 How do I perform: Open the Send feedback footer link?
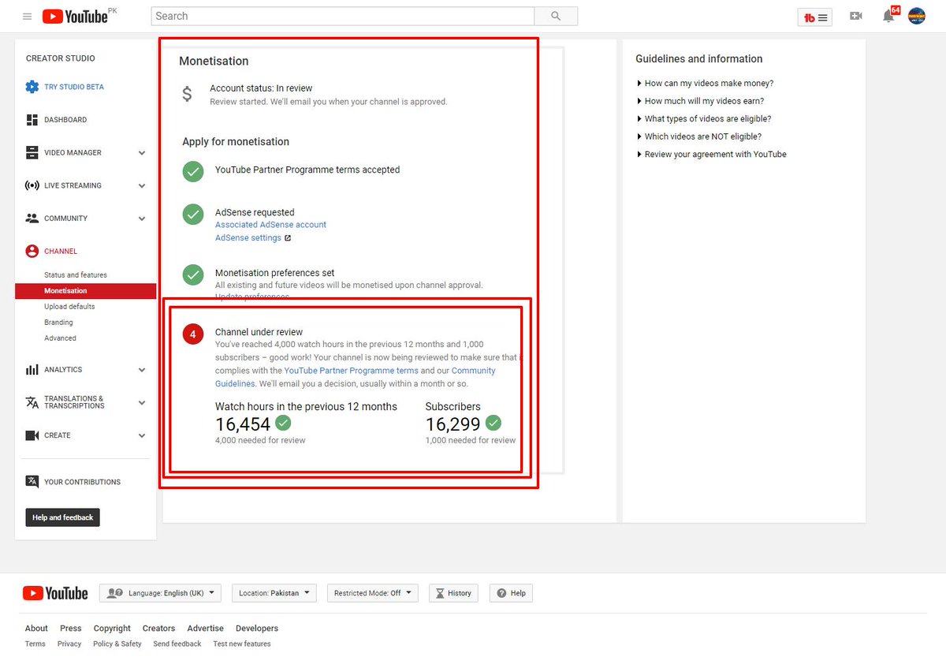pyautogui.click(x=177, y=644)
